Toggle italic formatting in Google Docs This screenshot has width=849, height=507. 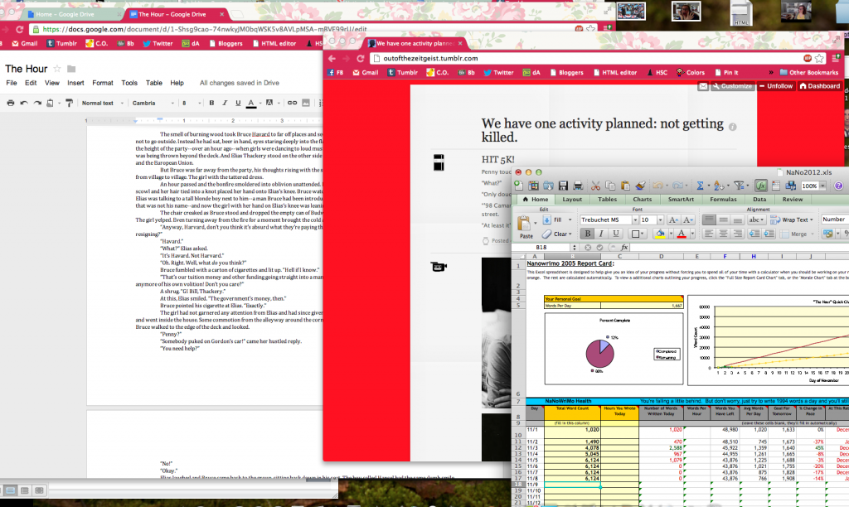coord(224,103)
